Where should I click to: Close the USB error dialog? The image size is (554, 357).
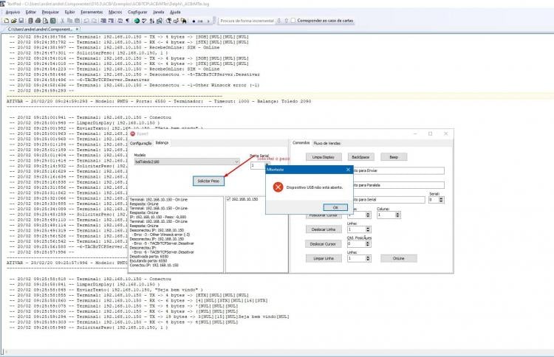[x=348, y=170]
